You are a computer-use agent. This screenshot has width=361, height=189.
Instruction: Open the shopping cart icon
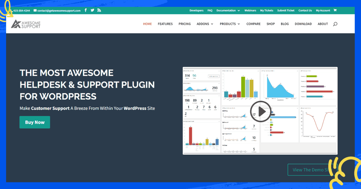335,10
